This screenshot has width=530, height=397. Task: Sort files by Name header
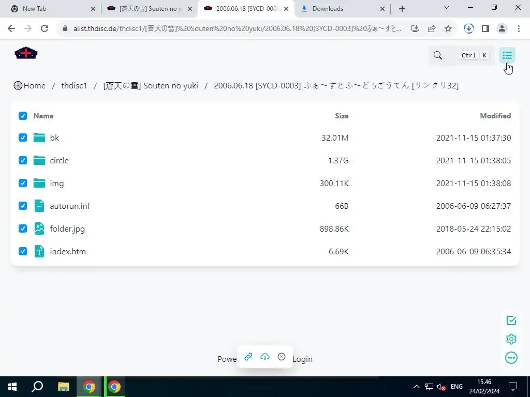43,116
